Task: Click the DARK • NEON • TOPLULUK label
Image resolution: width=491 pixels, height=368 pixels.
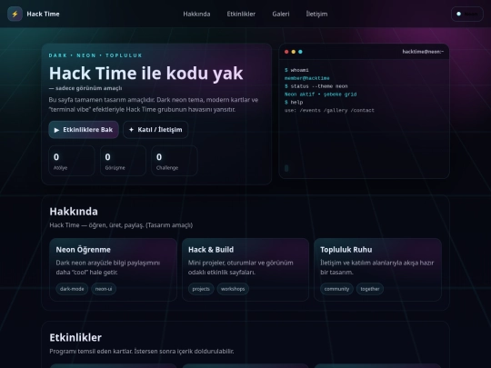Action: pyautogui.click(x=95, y=55)
